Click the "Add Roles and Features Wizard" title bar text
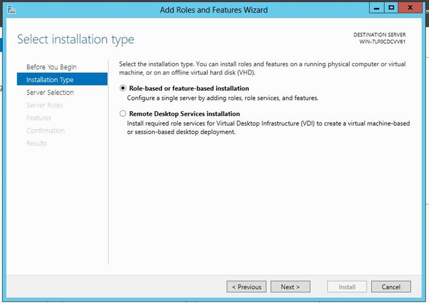Screen dimensions: 429x303 click(x=214, y=10)
